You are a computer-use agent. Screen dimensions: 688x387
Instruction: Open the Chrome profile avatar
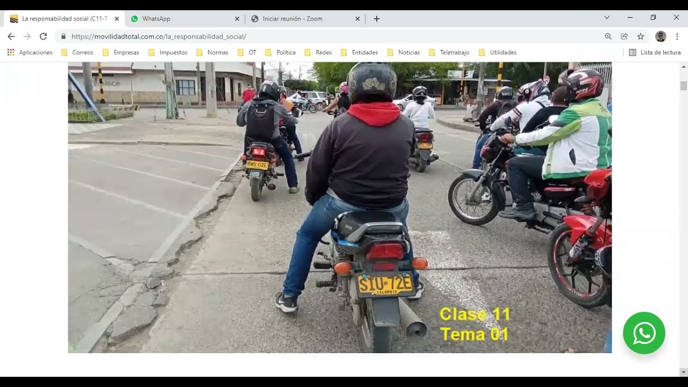tap(661, 37)
